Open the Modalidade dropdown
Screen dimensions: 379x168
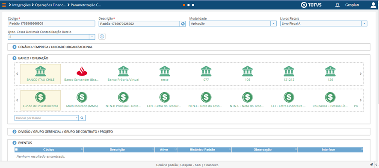(x=273, y=24)
